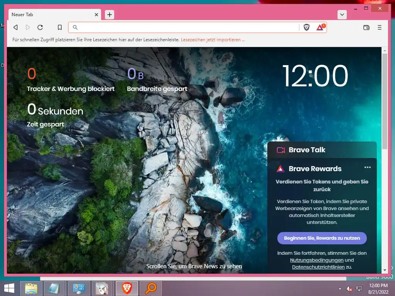Minimize the Brave window
This screenshot has width=395, height=296.
pyautogui.click(x=356, y=8)
